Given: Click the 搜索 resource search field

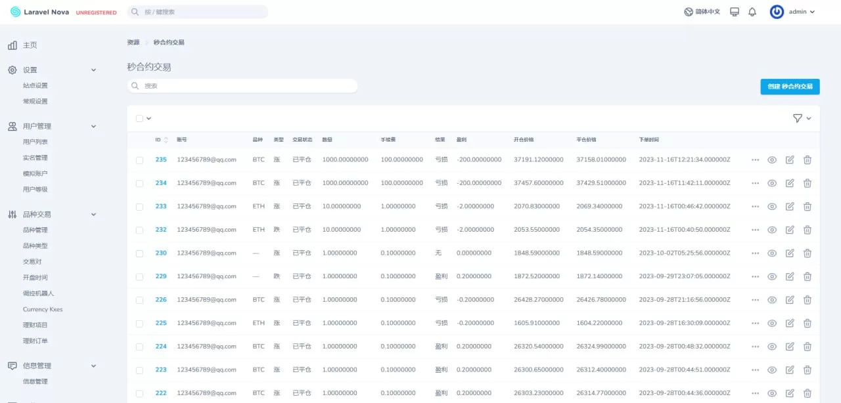Looking at the screenshot, I should click(242, 86).
